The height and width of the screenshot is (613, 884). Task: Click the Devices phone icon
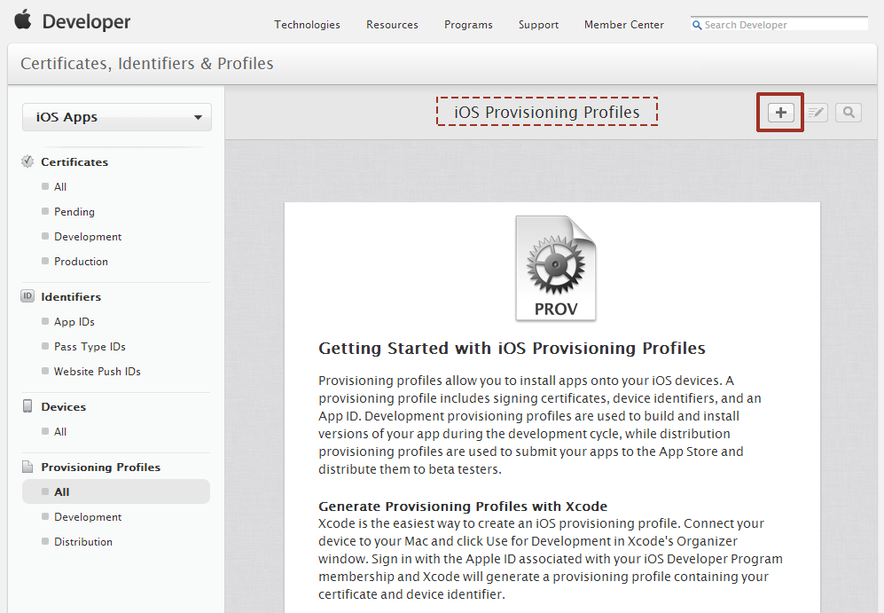(x=27, y=406)
